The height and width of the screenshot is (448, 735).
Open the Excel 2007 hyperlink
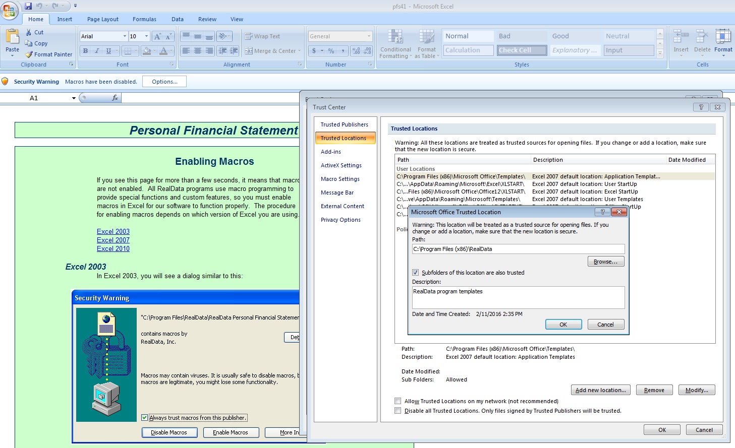[x=113, y=240]
